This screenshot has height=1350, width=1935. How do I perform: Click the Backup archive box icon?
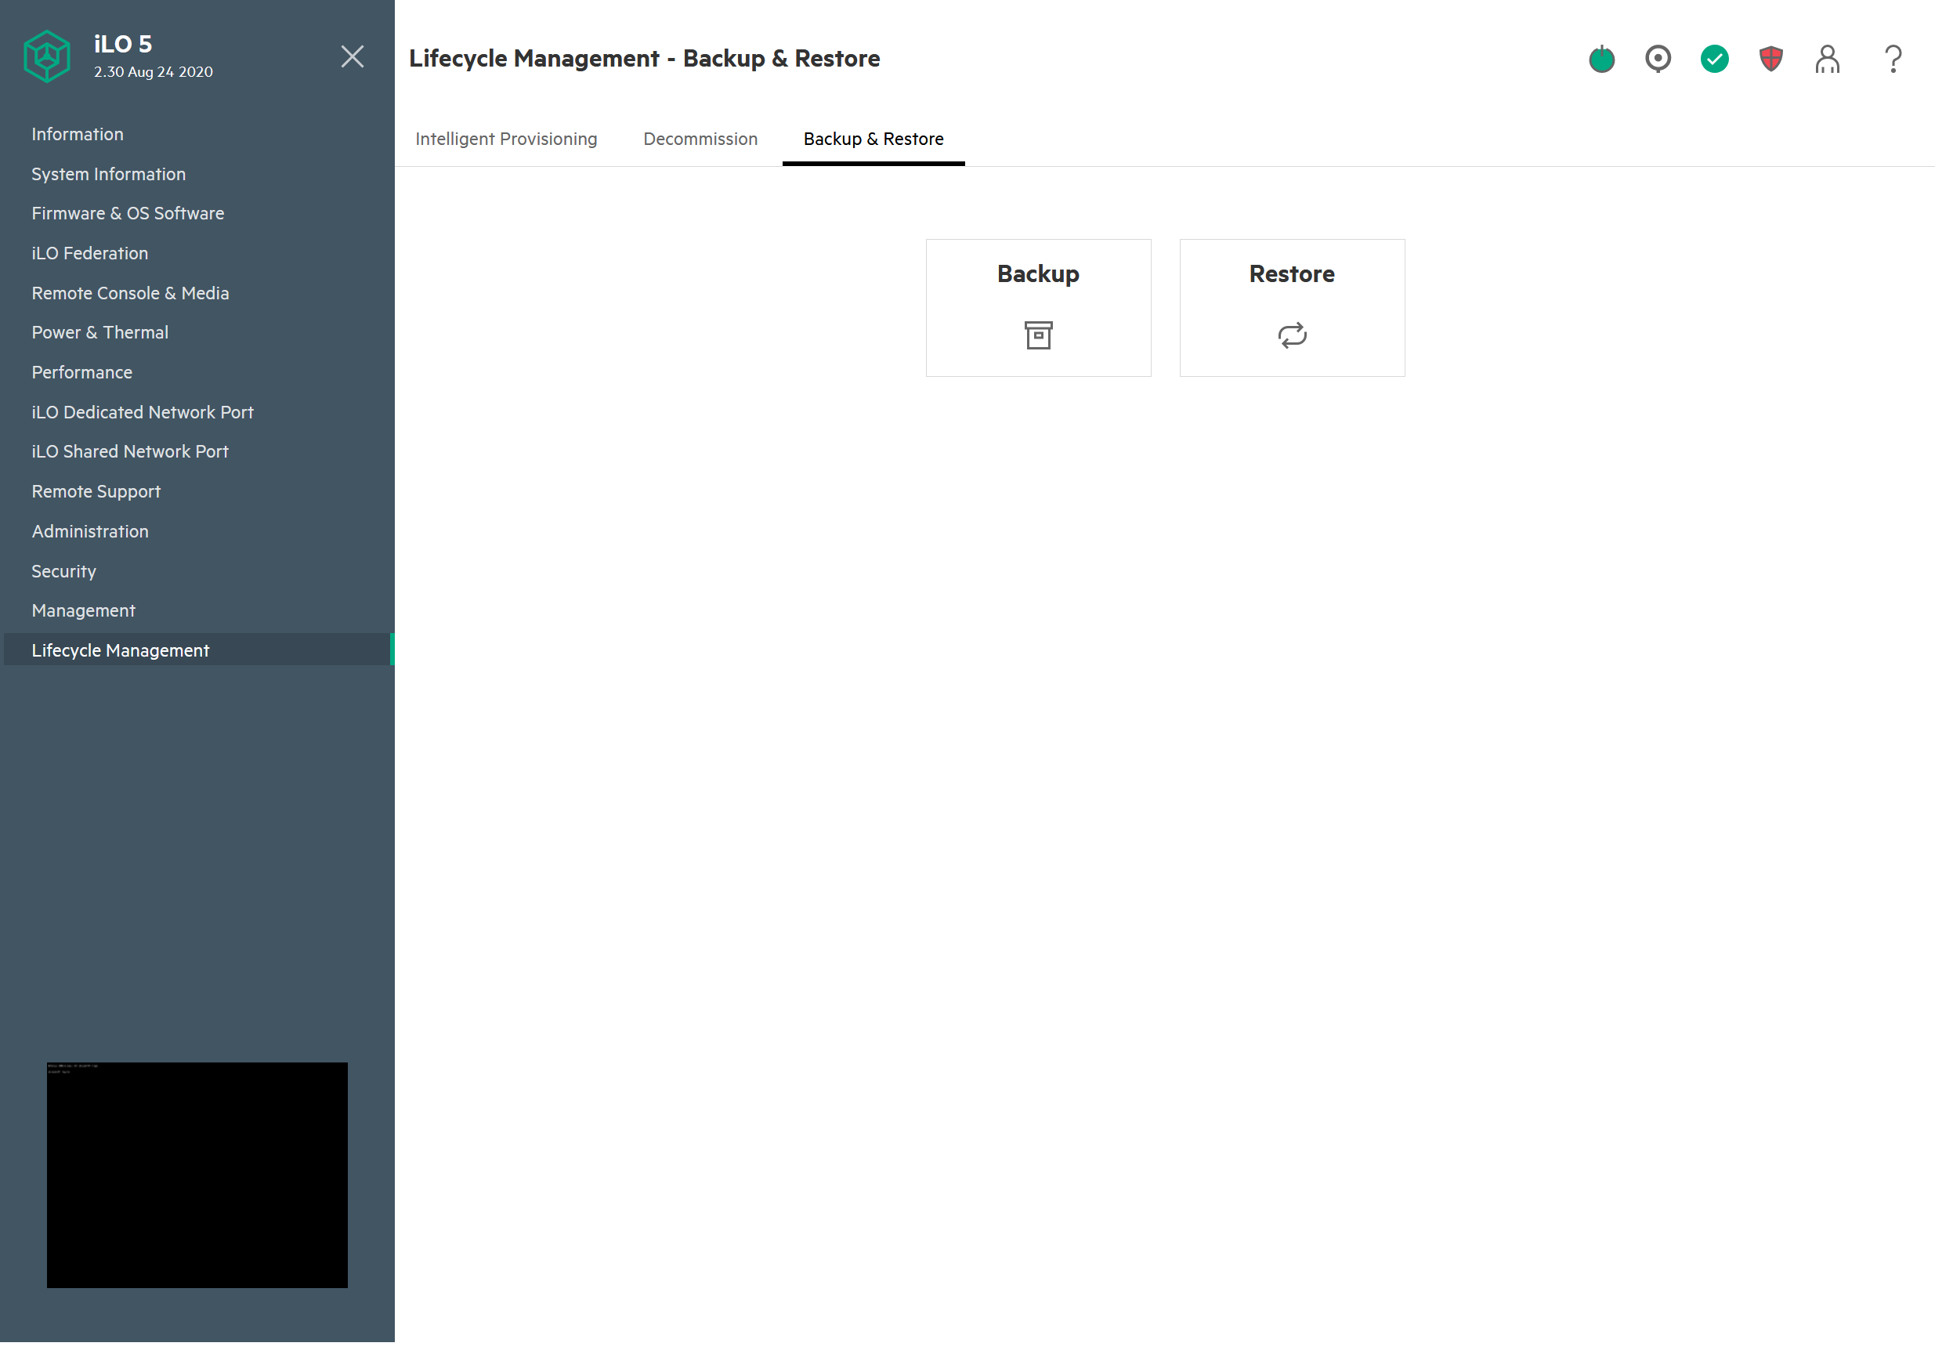point(1038,335)
